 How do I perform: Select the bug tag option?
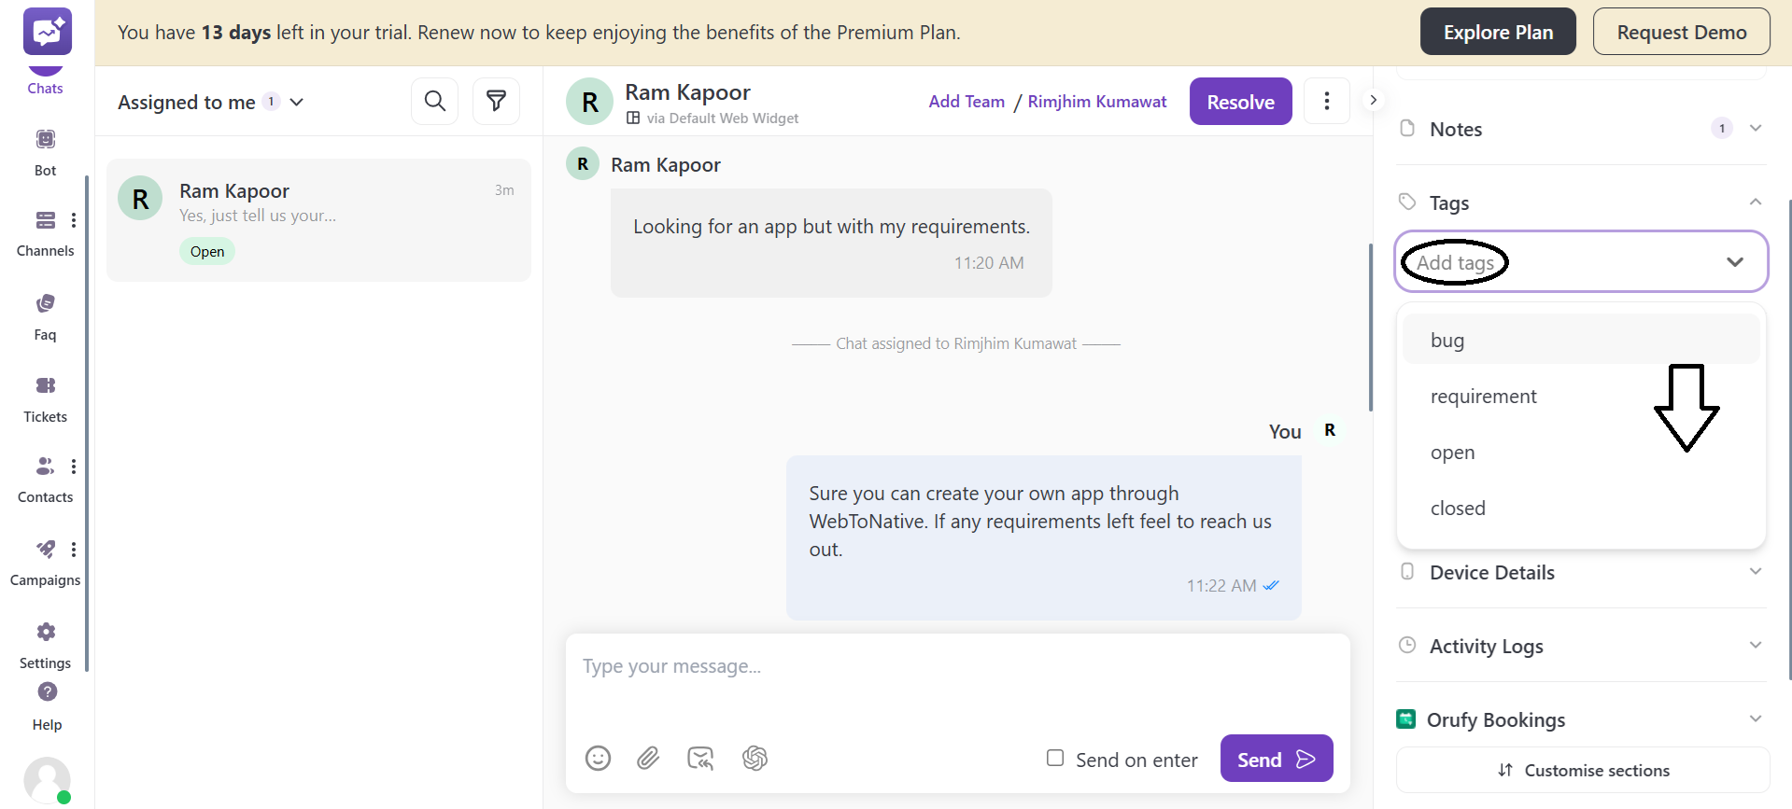tap(1447, 341)
